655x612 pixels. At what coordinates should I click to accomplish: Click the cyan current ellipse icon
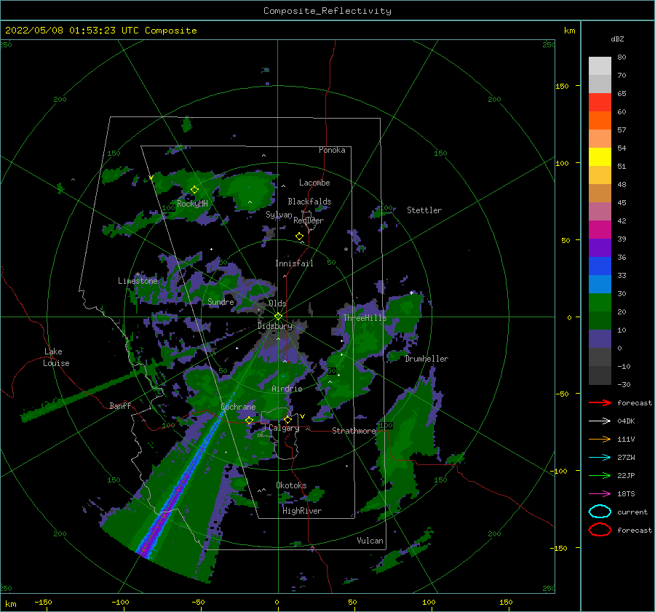click(x=600, y=512)
